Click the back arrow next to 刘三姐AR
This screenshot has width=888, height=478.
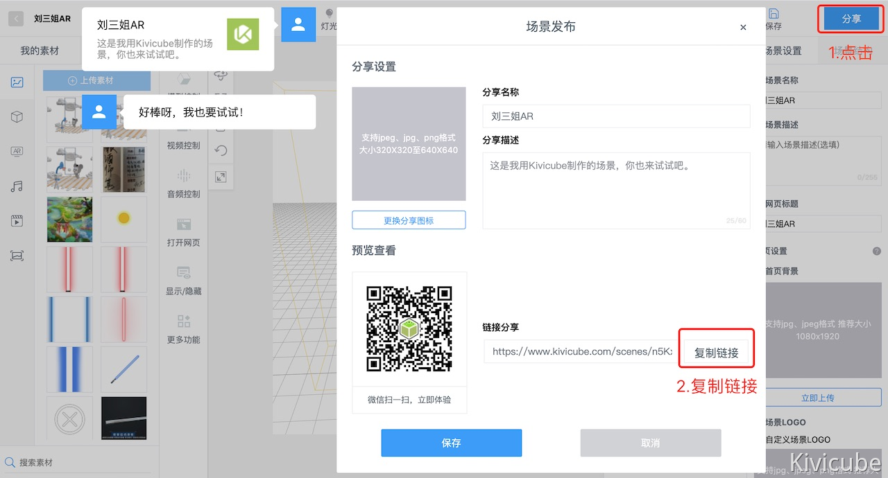click(x=16, y=19)
